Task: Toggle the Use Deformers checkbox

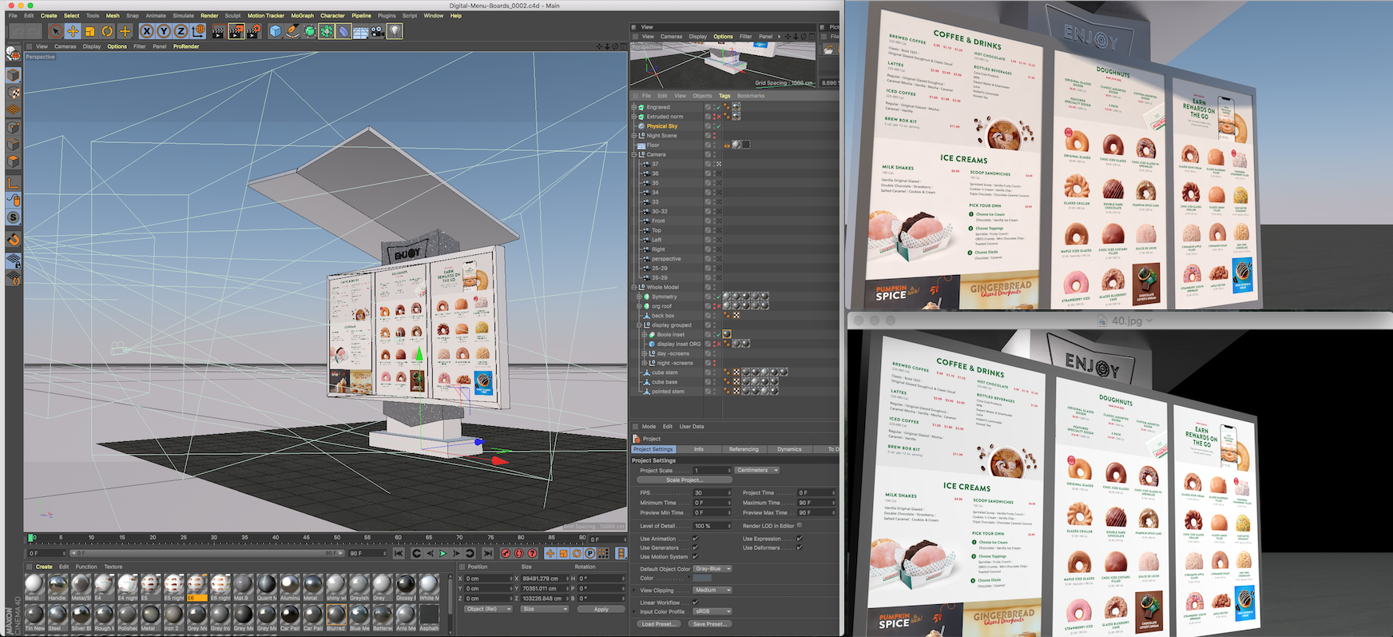Action: pos(800,547)
